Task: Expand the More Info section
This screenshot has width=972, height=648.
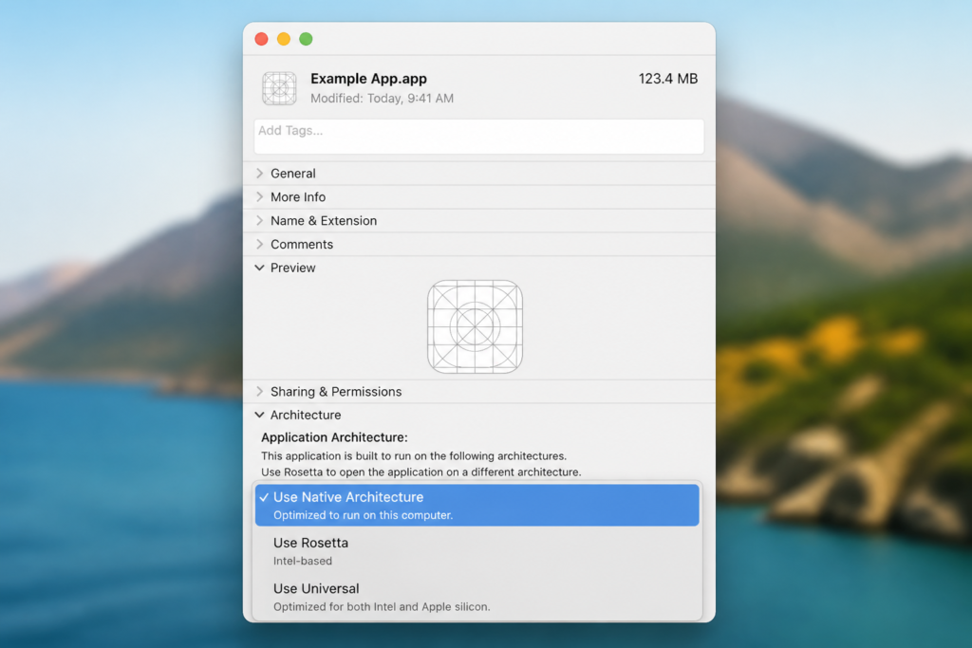Action: pos(259,197)
